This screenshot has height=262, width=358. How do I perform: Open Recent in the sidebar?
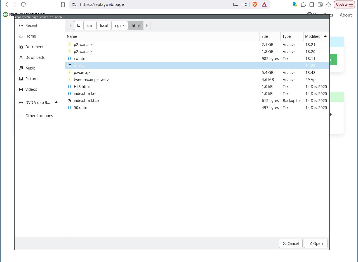pos(40,25)
